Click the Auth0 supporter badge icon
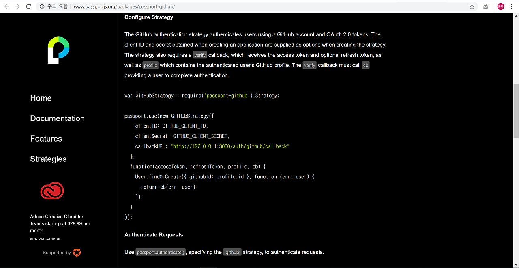The image size is (519, 268). [77, 253]
